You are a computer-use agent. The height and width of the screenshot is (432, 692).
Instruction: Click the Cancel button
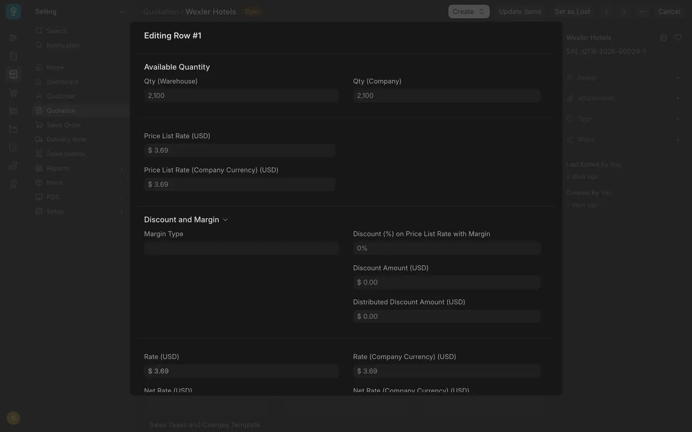tap(669, 11)
